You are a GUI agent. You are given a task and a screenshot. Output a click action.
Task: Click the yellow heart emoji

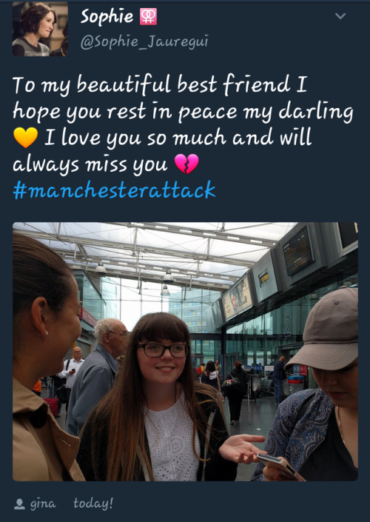pyautogui.click(x=26, y=138)
